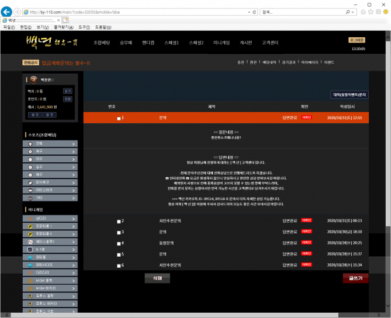
Task: Check the box for post number 3
Action: pos(119,233)
